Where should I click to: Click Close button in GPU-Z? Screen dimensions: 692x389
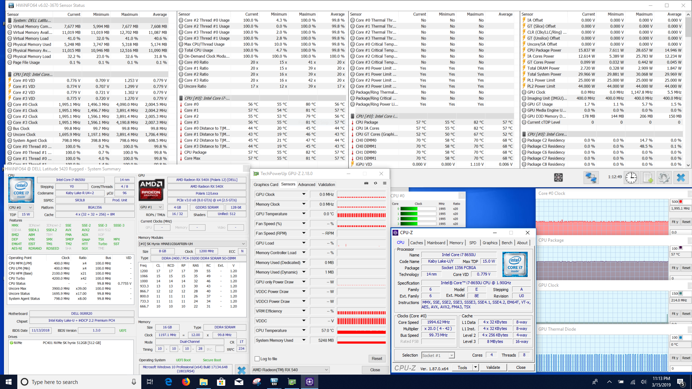tap(375, 370)
